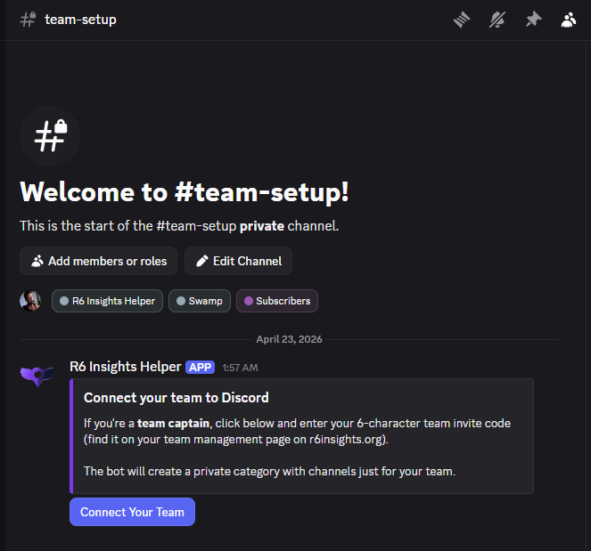Click the Edit Channel button
Screen dimensions: 591x551
[x=238, y=261]
